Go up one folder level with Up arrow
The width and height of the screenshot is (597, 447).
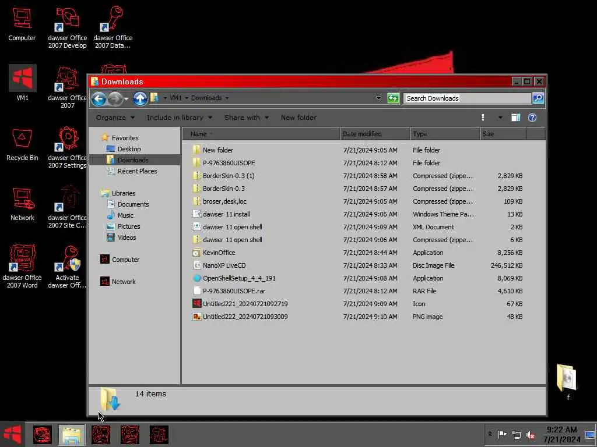(x=140, y=98)
